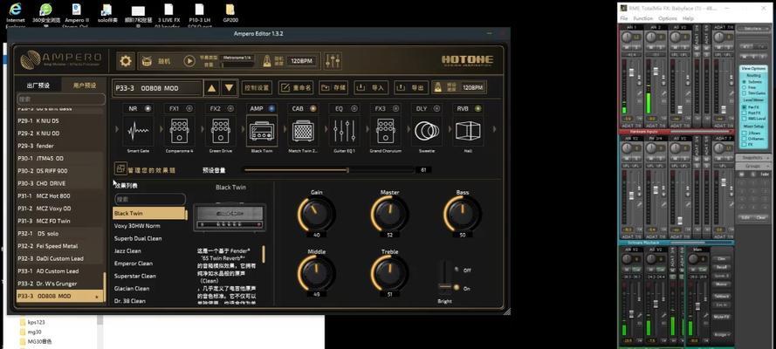776x349 pixels.
Task: Go to the next preset with down arrow
Action: (230, 88)
